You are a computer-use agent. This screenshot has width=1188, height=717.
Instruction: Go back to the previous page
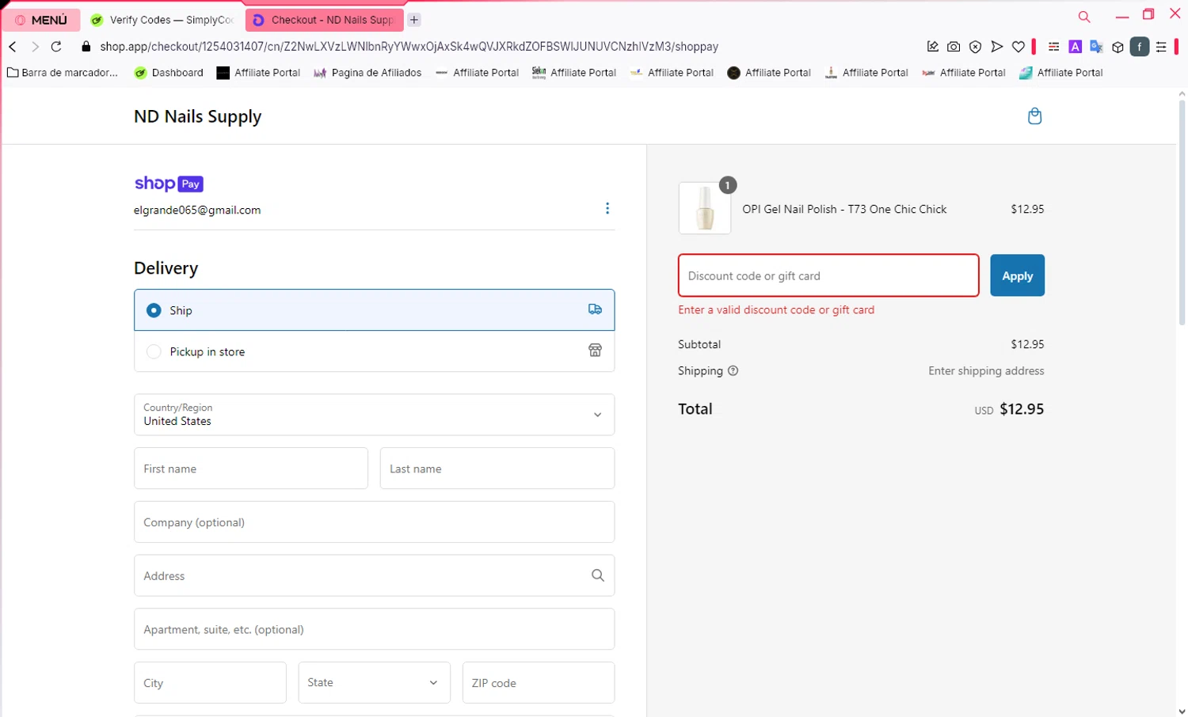coord(13,47)
